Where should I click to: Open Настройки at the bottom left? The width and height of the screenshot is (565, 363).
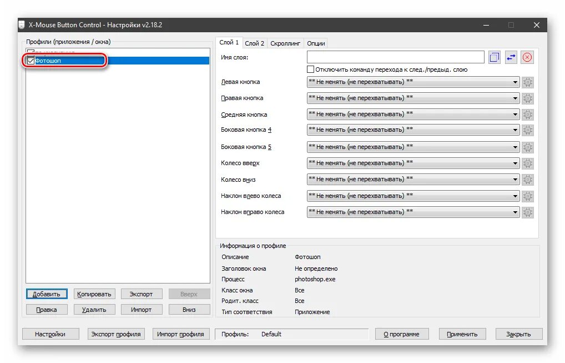coord(50,334)
